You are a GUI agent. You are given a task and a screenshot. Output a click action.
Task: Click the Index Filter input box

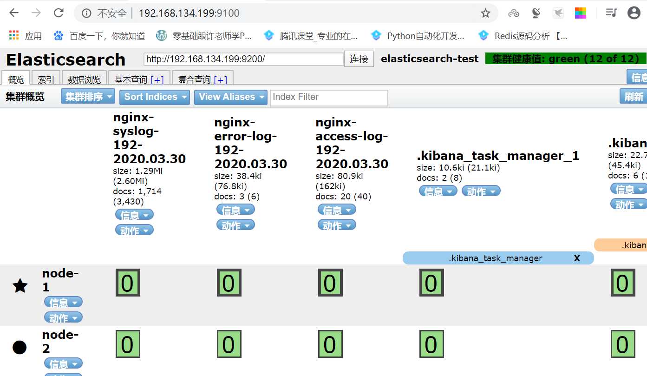(x=329, y=98)
